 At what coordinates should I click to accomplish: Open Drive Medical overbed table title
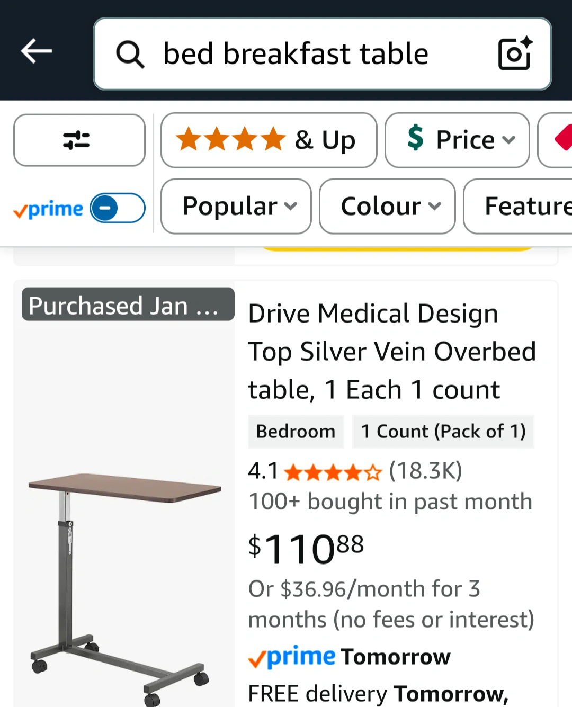tap(392, 352)
